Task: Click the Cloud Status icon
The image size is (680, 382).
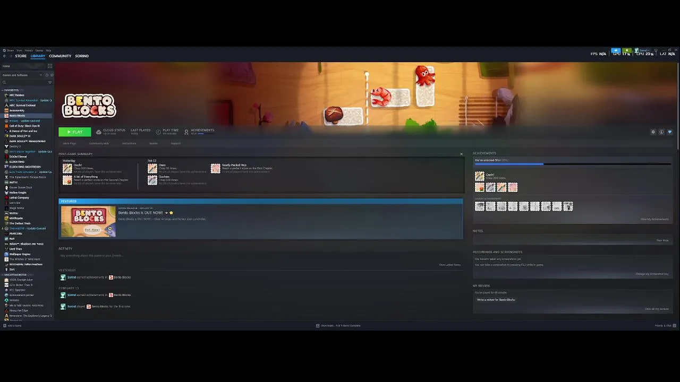Action: [x=99, y=132]
